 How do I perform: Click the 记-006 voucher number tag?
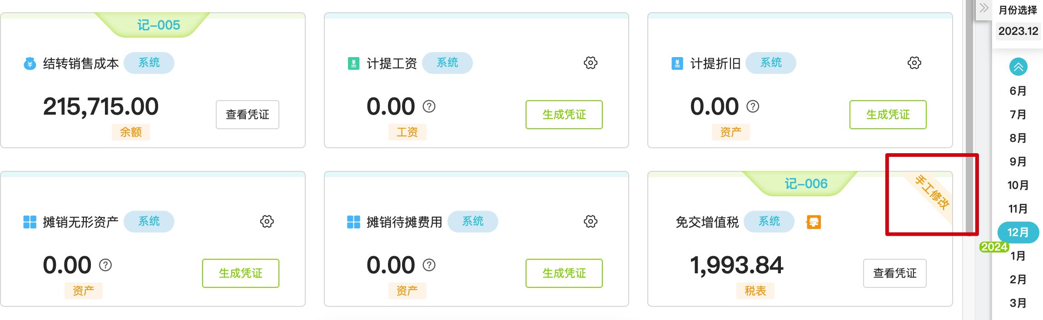(806, 184)
